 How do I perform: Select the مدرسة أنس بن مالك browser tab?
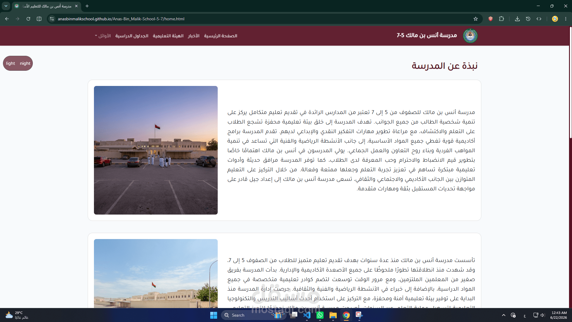(x=46, y=6)
